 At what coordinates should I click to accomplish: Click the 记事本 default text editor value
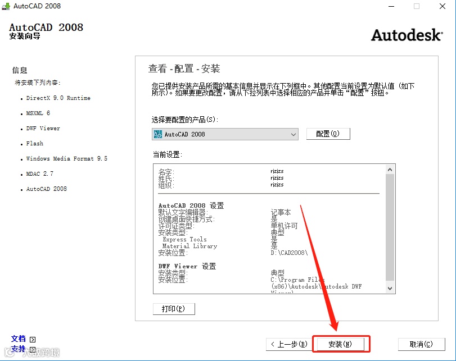281,212
